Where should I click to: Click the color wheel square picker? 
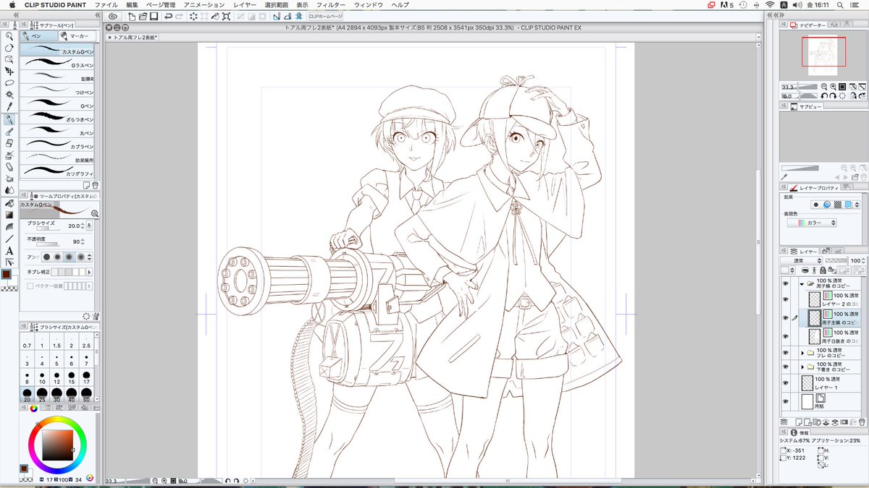pos(57,447)
